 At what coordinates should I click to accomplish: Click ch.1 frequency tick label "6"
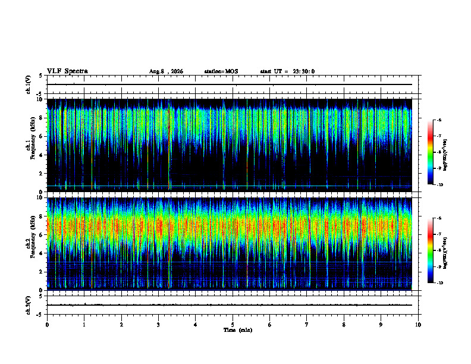pyautogui.click(x=41, y=136)
